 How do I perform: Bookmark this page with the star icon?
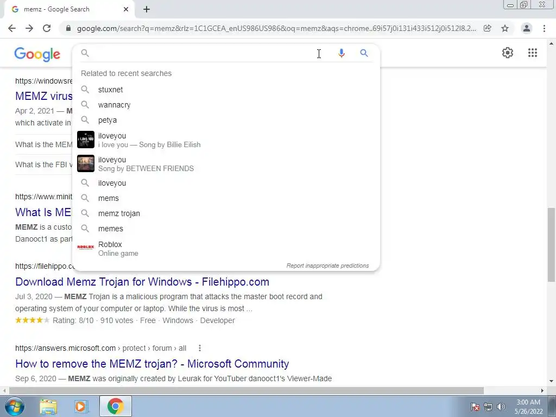(x=505, y=28)
